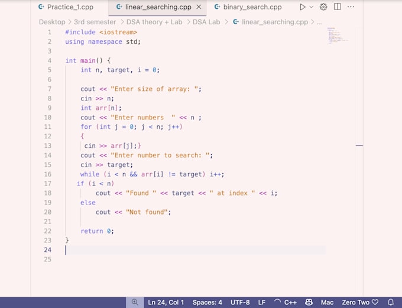Viewport: 402px width, 308px height.
Task: Click 'arr[n]' declaration on line 9
Action: coord(106,108)
